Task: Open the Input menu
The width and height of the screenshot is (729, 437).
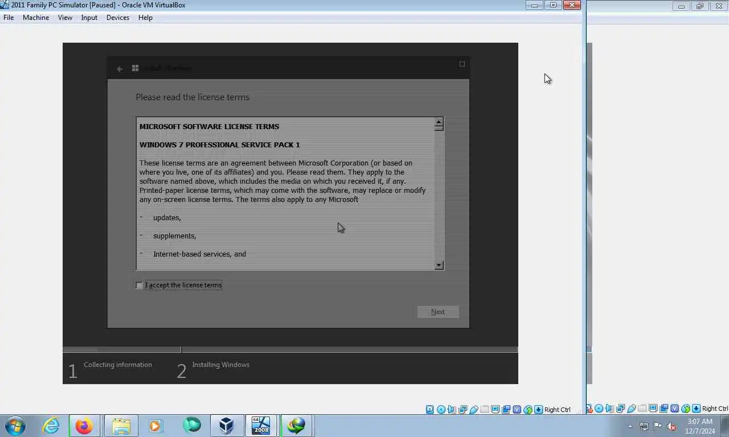Action: click(89, 18)
